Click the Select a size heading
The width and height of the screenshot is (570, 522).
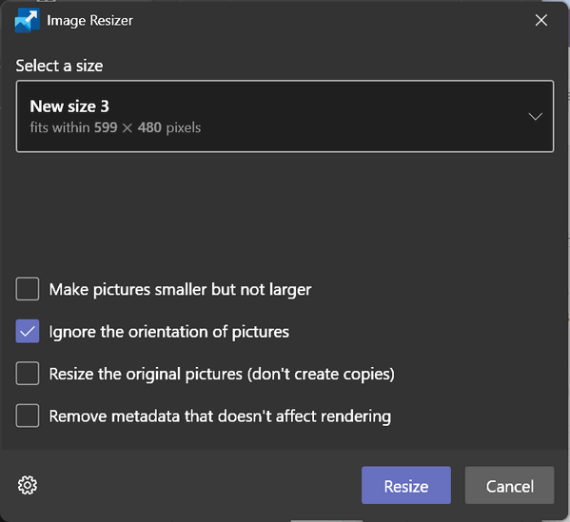pyautogui.click(x=59, y=66)
